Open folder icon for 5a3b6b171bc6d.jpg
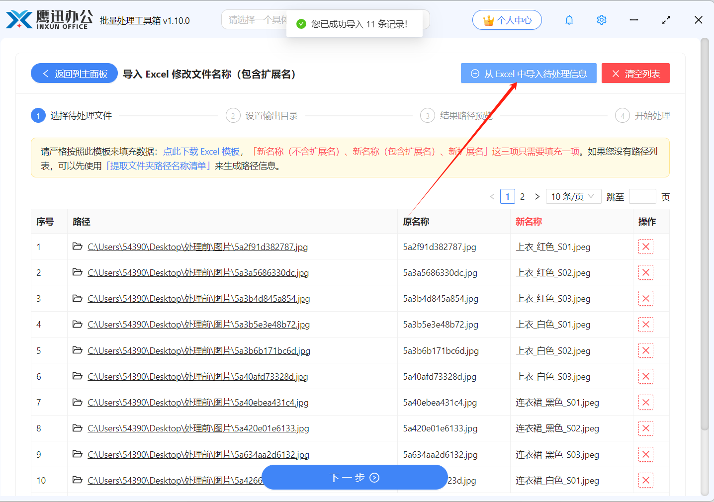 78,350
